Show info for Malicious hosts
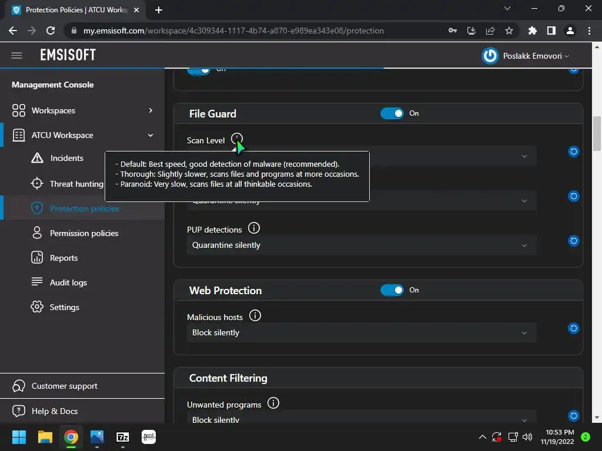This screenshot has width=602, height=451. point(255,315)
